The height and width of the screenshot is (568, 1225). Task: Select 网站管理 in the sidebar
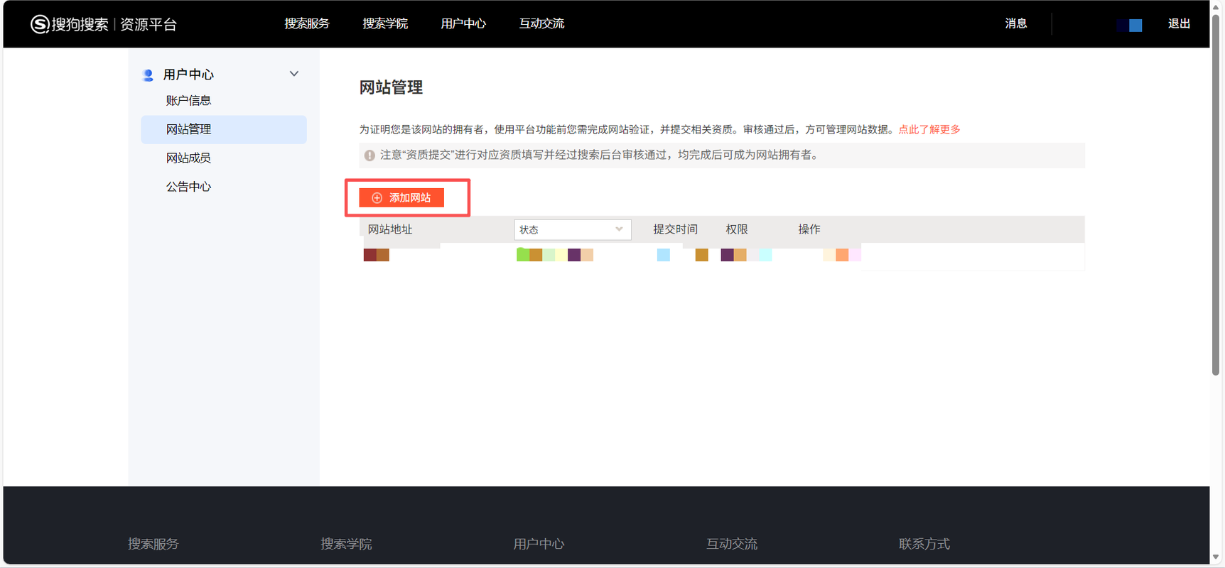(x=224, y=129)
